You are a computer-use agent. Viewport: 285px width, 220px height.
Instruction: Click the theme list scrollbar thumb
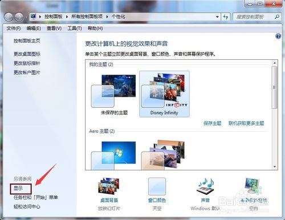(x=274, y=87)
